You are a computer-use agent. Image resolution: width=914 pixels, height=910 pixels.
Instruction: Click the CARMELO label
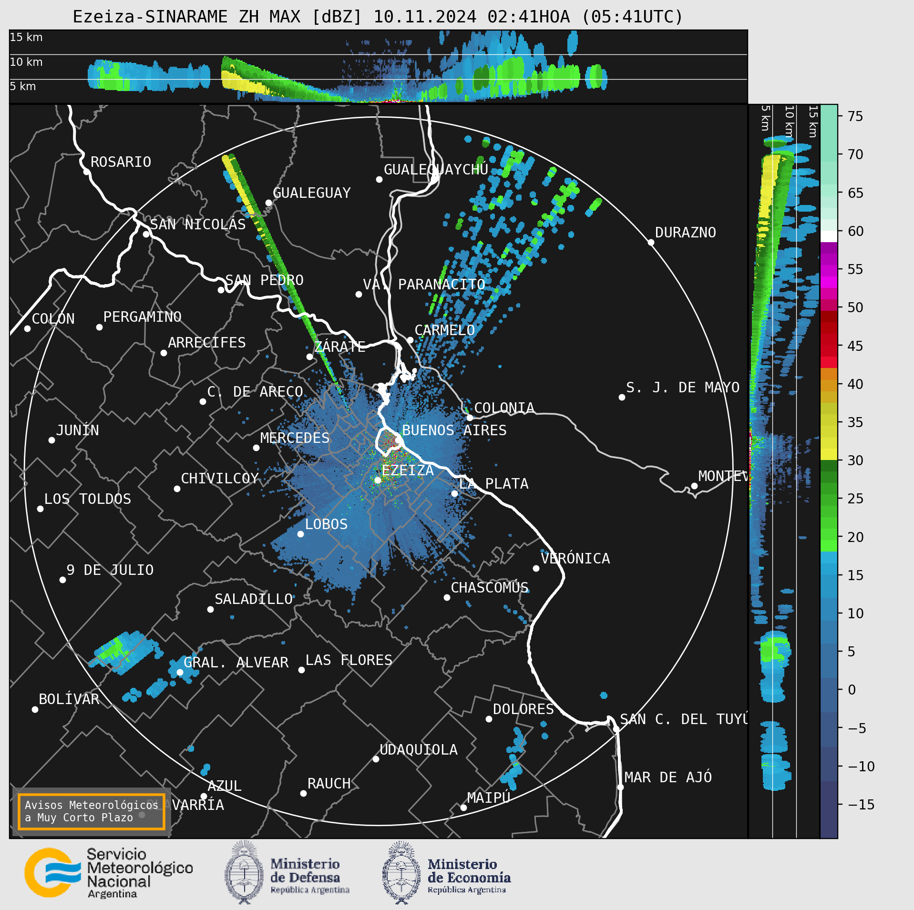point(444,330)
